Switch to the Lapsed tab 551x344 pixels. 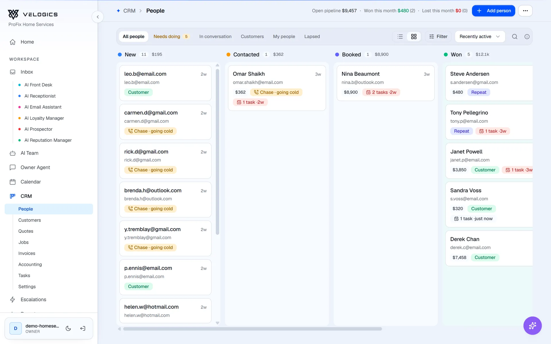[312, 36]
